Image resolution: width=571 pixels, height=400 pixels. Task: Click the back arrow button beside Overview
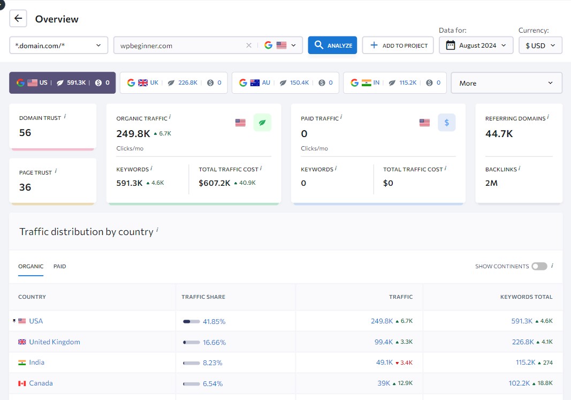[18, 19]
